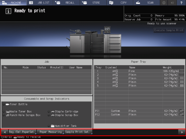Viewport: 186px width, 139px height.
Task: Click the Staple Scrap Box indicator circle
Action: [49, 115]
